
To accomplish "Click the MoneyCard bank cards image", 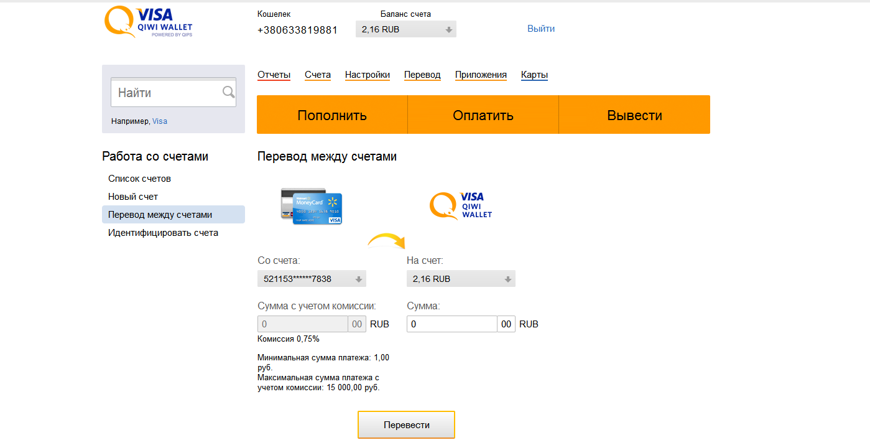I will point(312,206).
